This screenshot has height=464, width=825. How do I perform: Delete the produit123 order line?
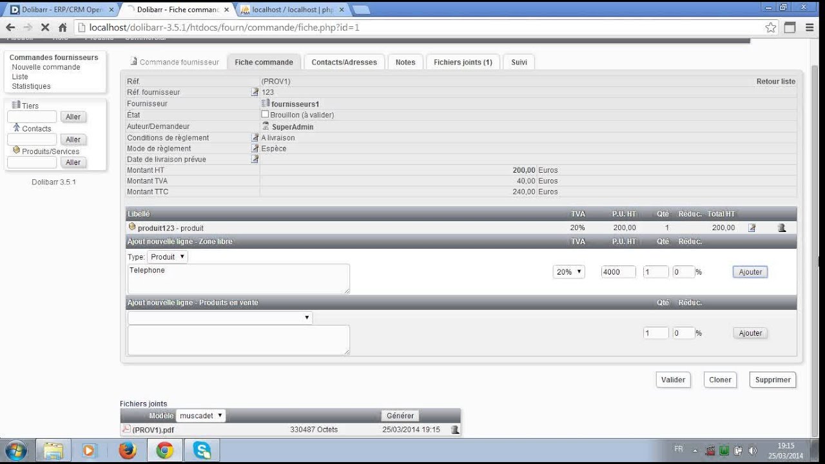[x=782, y=227]
